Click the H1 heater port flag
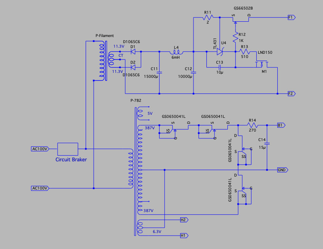This screenshot has width=323, height=249. tap(184, 236)
